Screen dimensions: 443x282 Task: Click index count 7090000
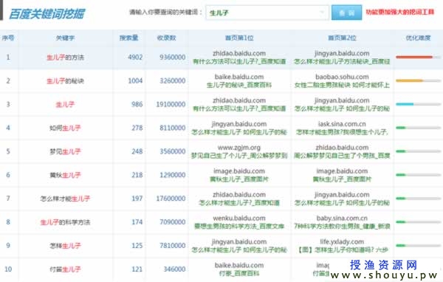tap(172, 222)
